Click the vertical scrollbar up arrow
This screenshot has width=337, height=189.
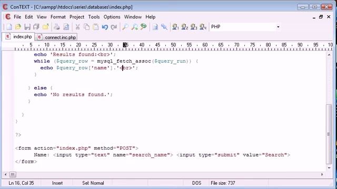(x=329, y=55)
